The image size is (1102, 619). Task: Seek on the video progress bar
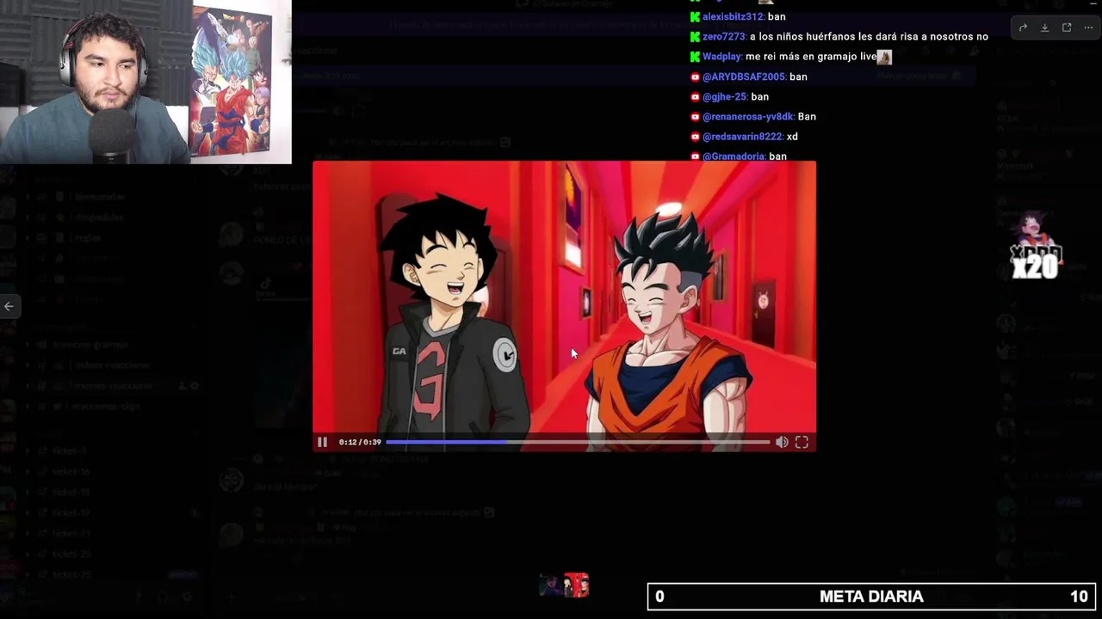(578, 442)
